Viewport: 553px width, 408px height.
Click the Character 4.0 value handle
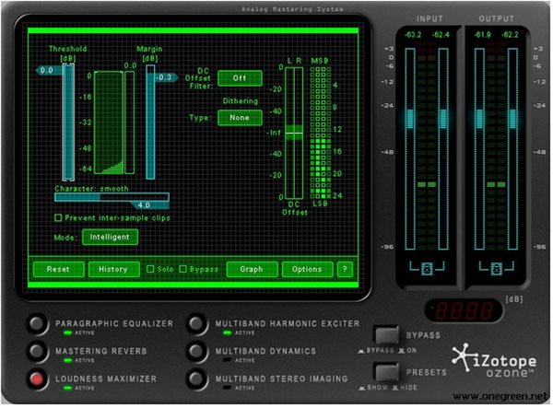point(149,205)
